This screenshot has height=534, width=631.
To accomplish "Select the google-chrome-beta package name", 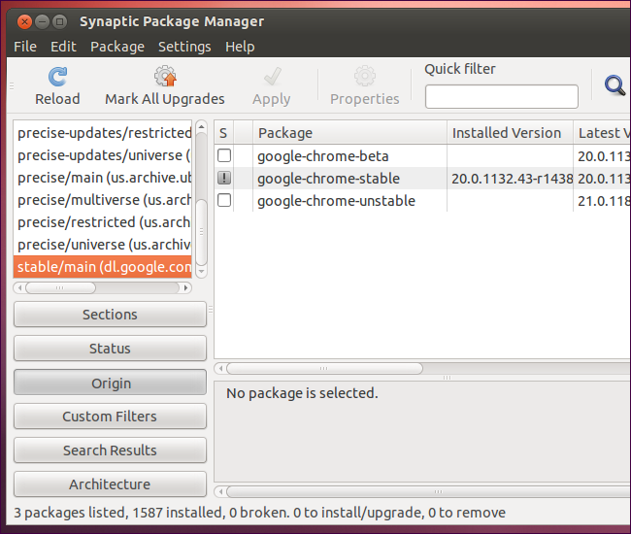I will click(322, 156).
